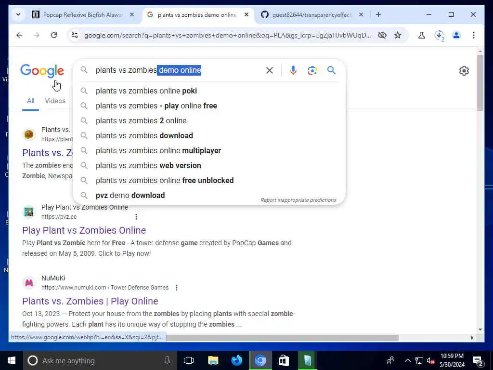Open the Action Center notifications icon
The width and height of the screenshot is (493, 370).
point(478,361)
